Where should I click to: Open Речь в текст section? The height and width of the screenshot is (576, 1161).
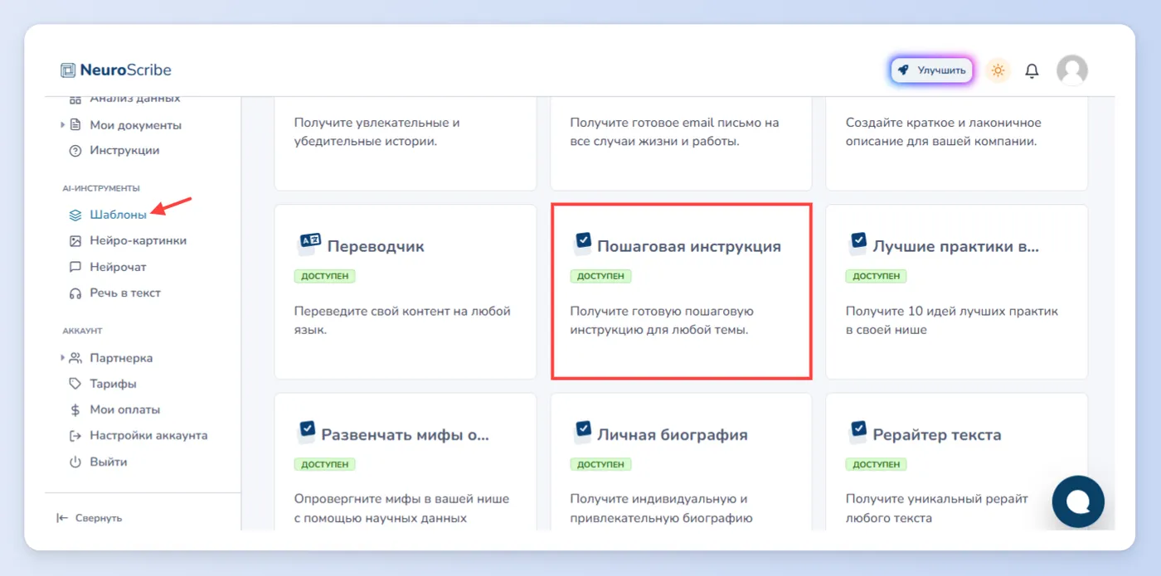point(125,293)
